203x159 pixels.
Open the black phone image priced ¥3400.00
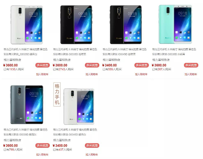126,25
